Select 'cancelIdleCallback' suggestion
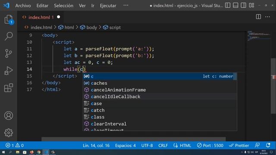Screen dimensions: 276x155 (160, 96)
